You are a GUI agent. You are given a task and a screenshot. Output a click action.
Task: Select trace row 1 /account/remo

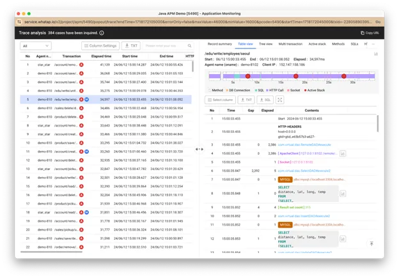click(106, 65)
